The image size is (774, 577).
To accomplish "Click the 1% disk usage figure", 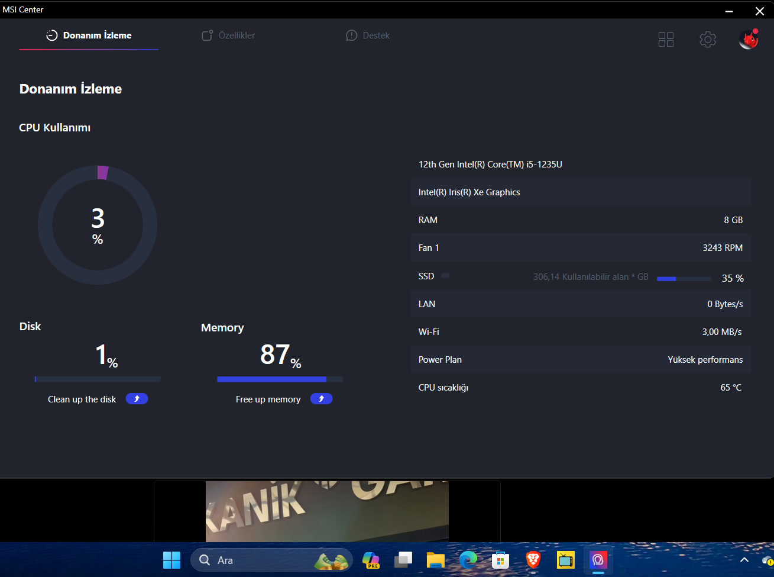I will coord(106,355).
